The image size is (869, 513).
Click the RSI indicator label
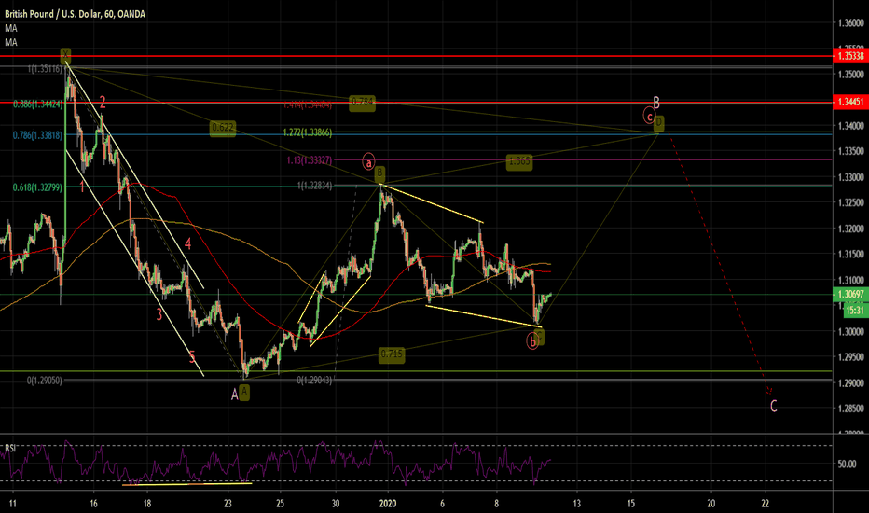(10, 448)
